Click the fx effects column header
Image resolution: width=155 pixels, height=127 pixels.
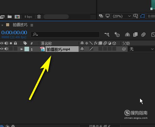click(x=96, y=43)
